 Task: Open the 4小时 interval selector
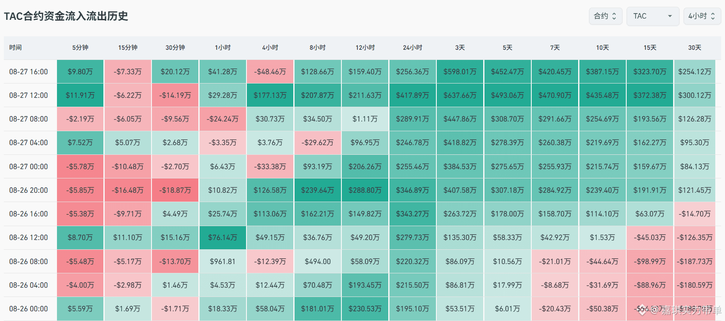(702, 16)
